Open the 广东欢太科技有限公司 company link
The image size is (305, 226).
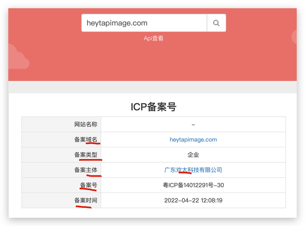click(x=193, y=170)
